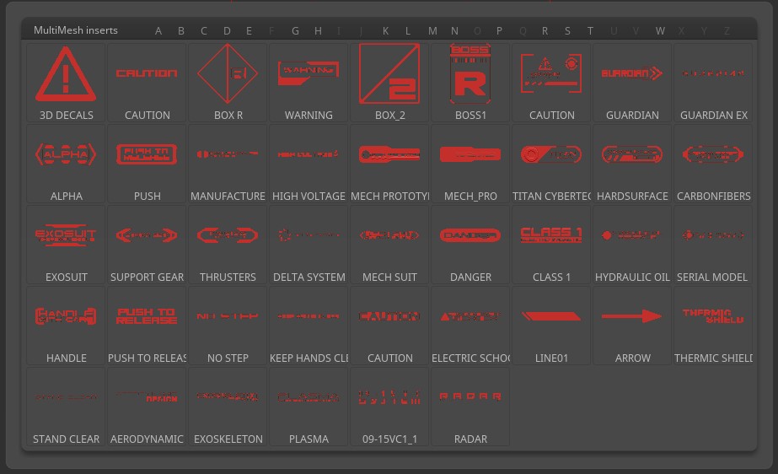Select CAUTION insert beside 3D DECALS
Viewport: 778px width, 474px height.
coord(147,83)
